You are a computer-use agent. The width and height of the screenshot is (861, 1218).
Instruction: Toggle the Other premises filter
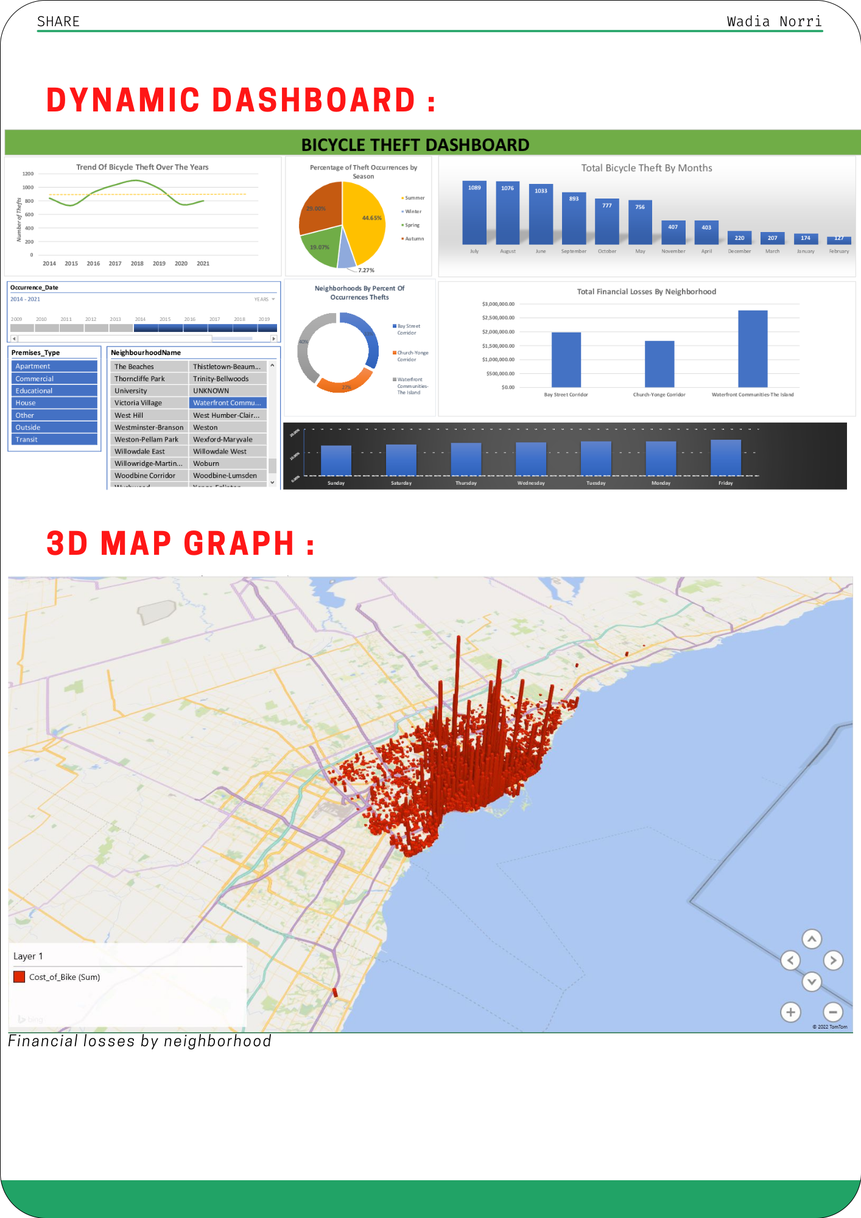[x=54, y=415]
